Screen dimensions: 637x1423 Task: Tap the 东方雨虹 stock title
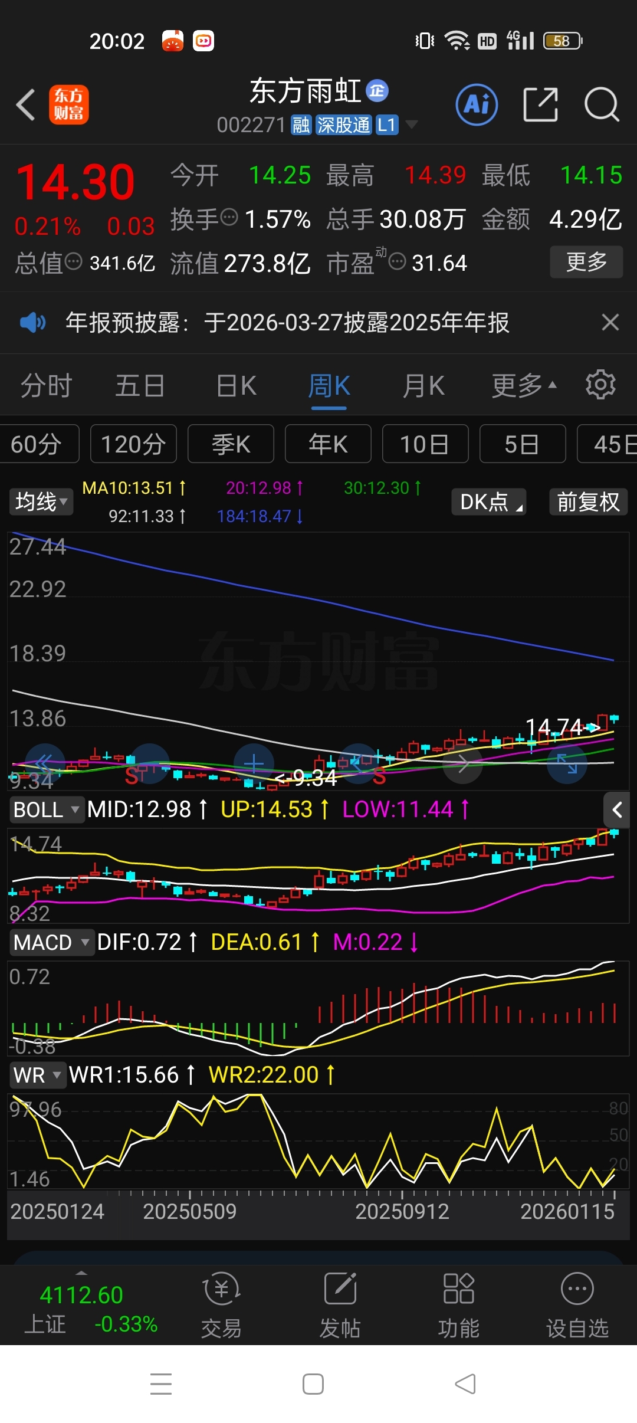[x=306, y=91]
